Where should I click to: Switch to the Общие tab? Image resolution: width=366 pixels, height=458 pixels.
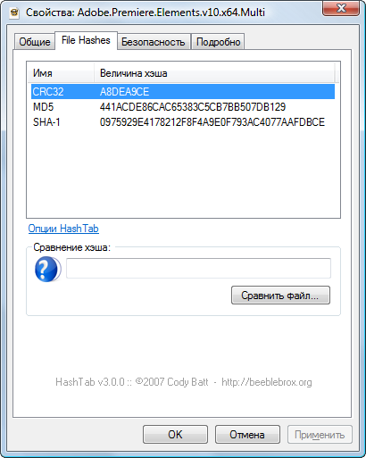click(35, 41)
